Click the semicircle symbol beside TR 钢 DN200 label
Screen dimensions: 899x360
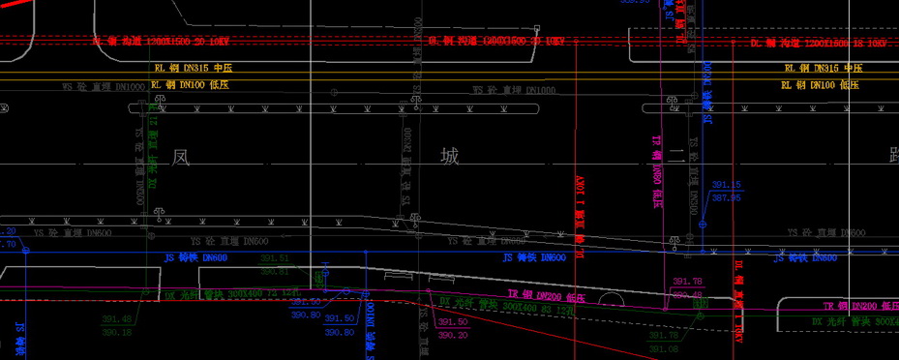pos(611,299)
